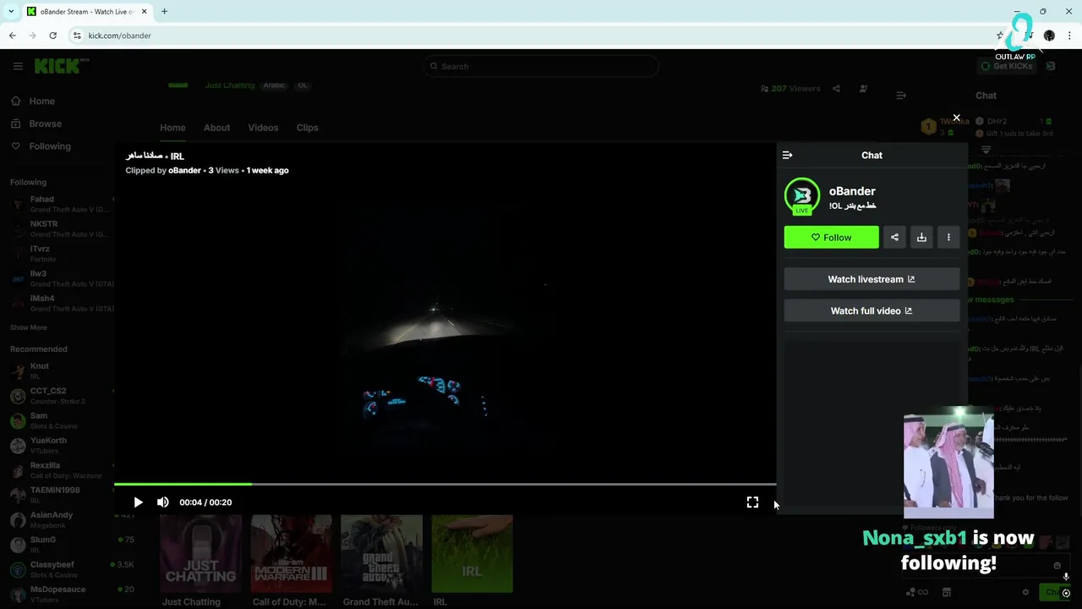The image size is (1082, 609).
Task: Collapse the stream chat sidebar
Action: coord(901,96)
